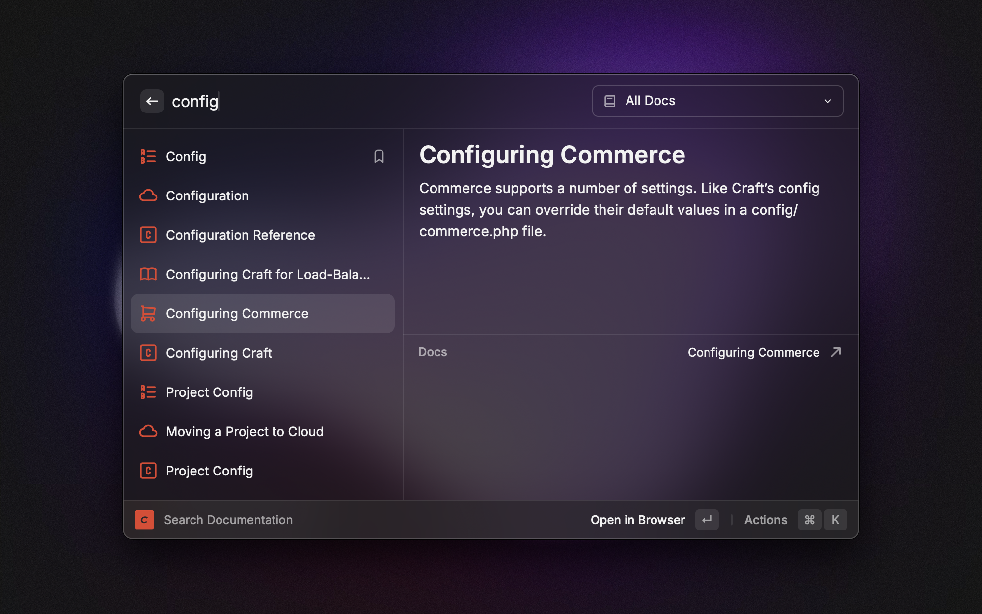Open the Configuring Commerce docs link
Image resolution: width=982 pixels, height=614 pixels.
(753, 352)
